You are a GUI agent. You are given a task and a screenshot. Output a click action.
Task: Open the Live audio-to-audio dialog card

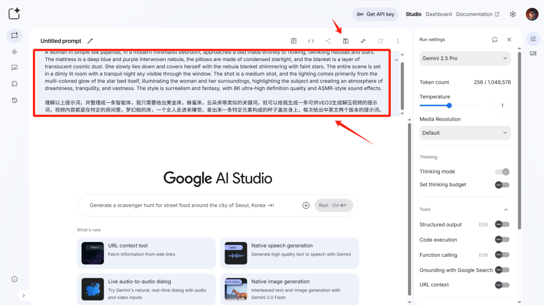(x=146, y=289)
